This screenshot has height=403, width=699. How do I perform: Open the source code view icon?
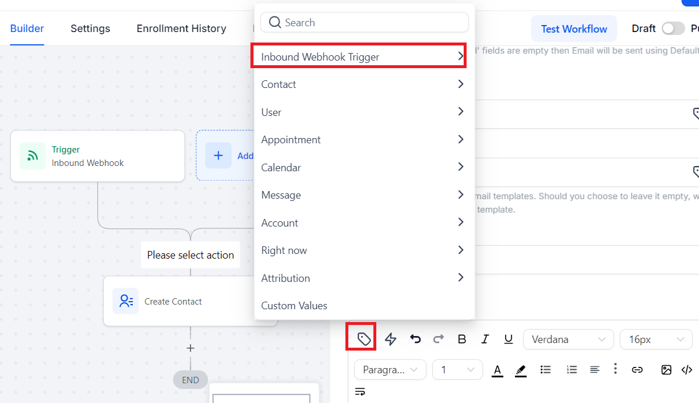[x=687, y=370]
